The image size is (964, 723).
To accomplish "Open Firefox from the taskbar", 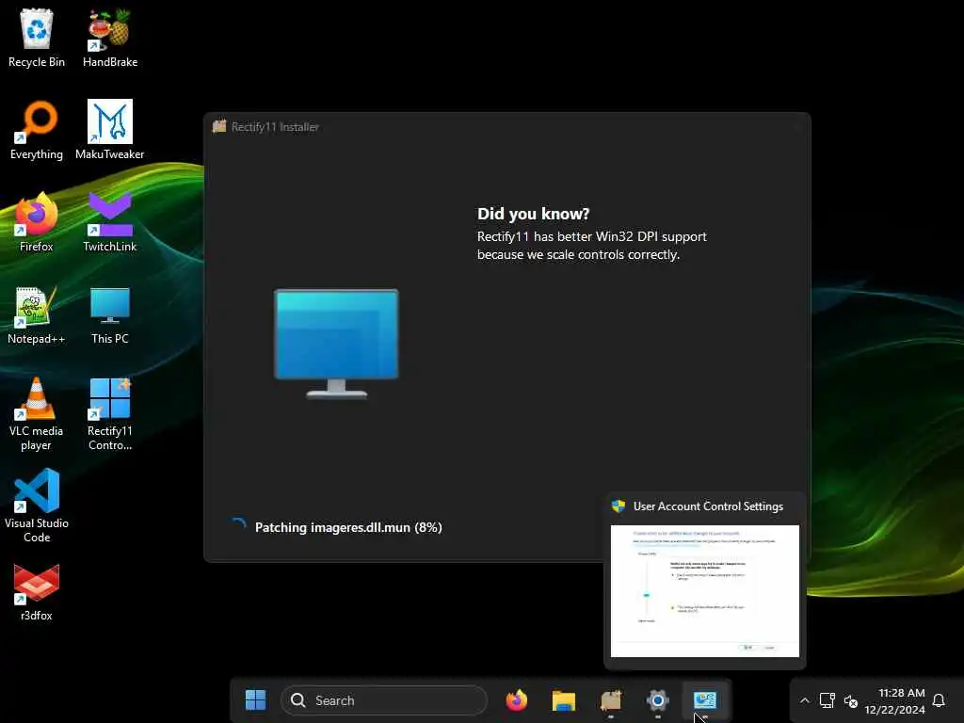I will click(x=517, y=699).
